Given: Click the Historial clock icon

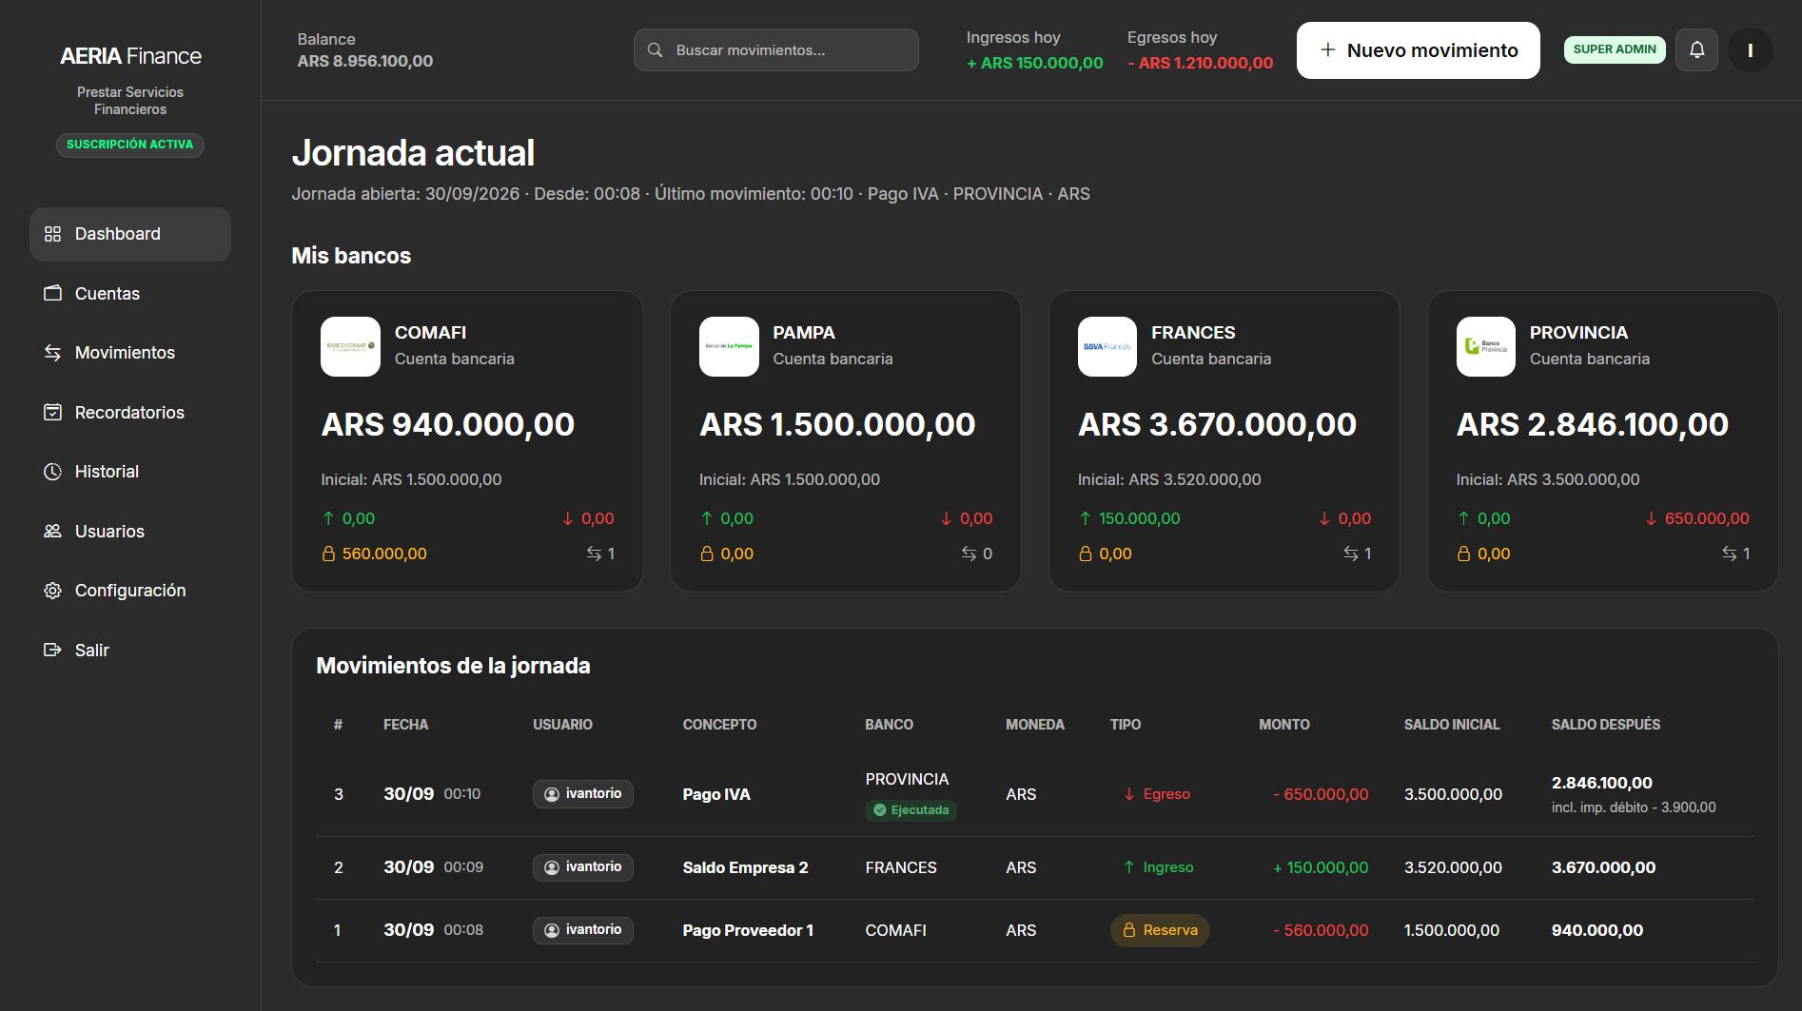Looking at the screenshot, I should click(52, 472).
